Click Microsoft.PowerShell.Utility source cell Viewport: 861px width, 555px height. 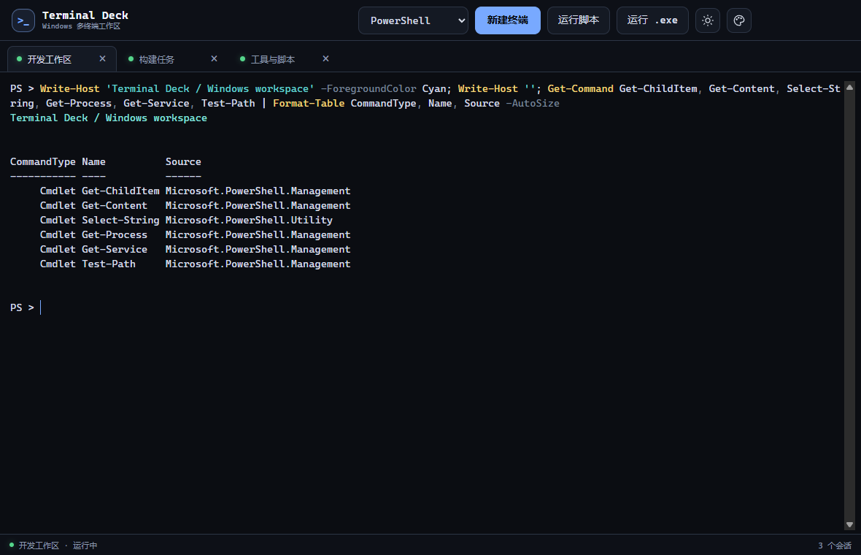249,220
